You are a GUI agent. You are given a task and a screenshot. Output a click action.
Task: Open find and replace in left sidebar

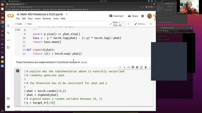[8, 33]
